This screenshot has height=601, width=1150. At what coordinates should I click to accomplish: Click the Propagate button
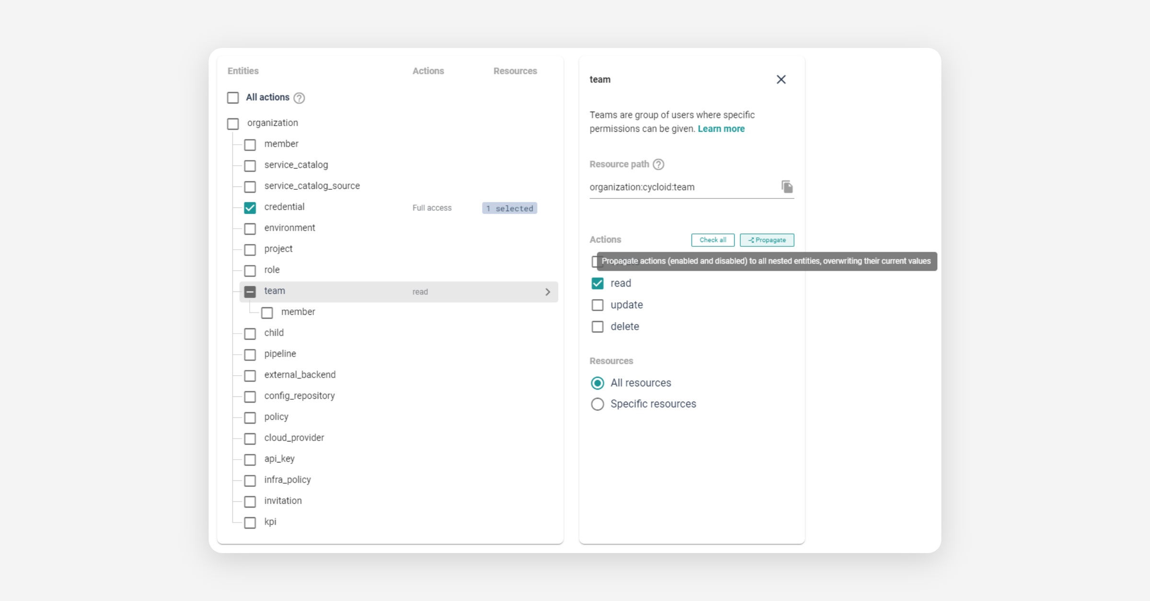click(767, 240)
